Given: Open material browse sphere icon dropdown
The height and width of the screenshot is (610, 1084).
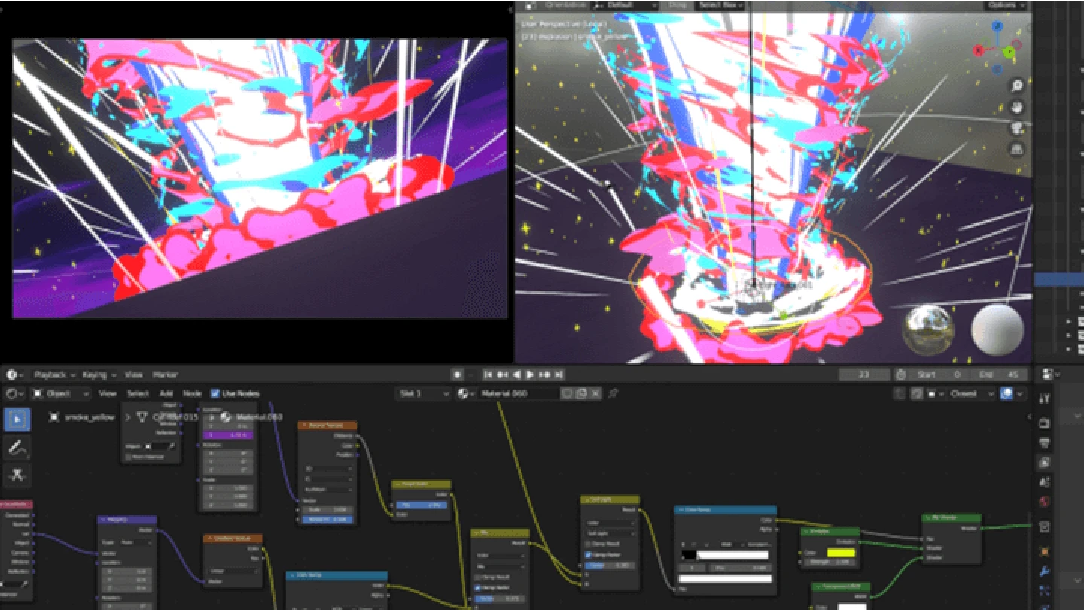Looking at the screenshot, I should (x=466, y=393).
